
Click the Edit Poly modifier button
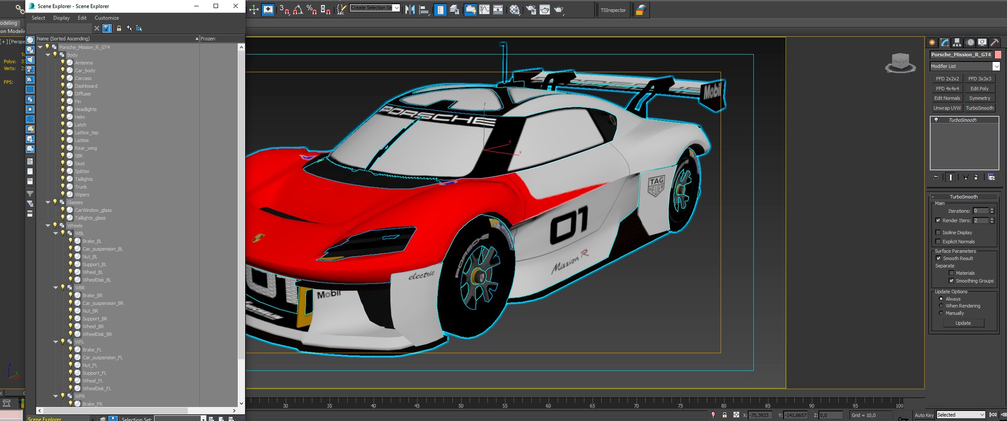tap(979, 89)
